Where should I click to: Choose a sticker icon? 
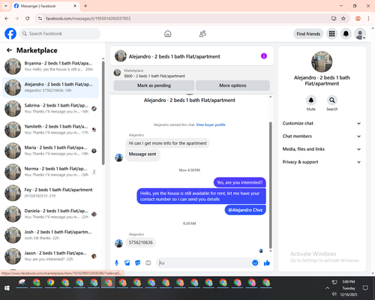(x=138, y=262)
